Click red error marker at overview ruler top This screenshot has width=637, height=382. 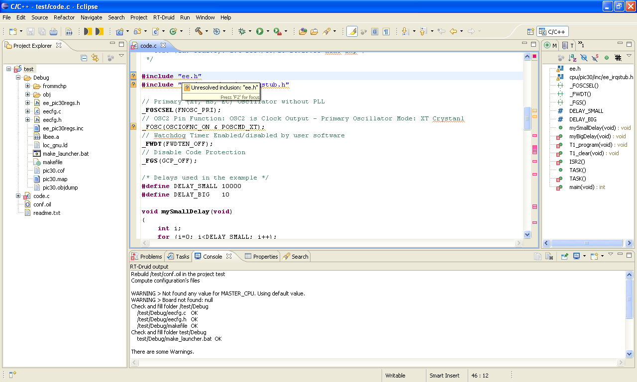[535, 57]
